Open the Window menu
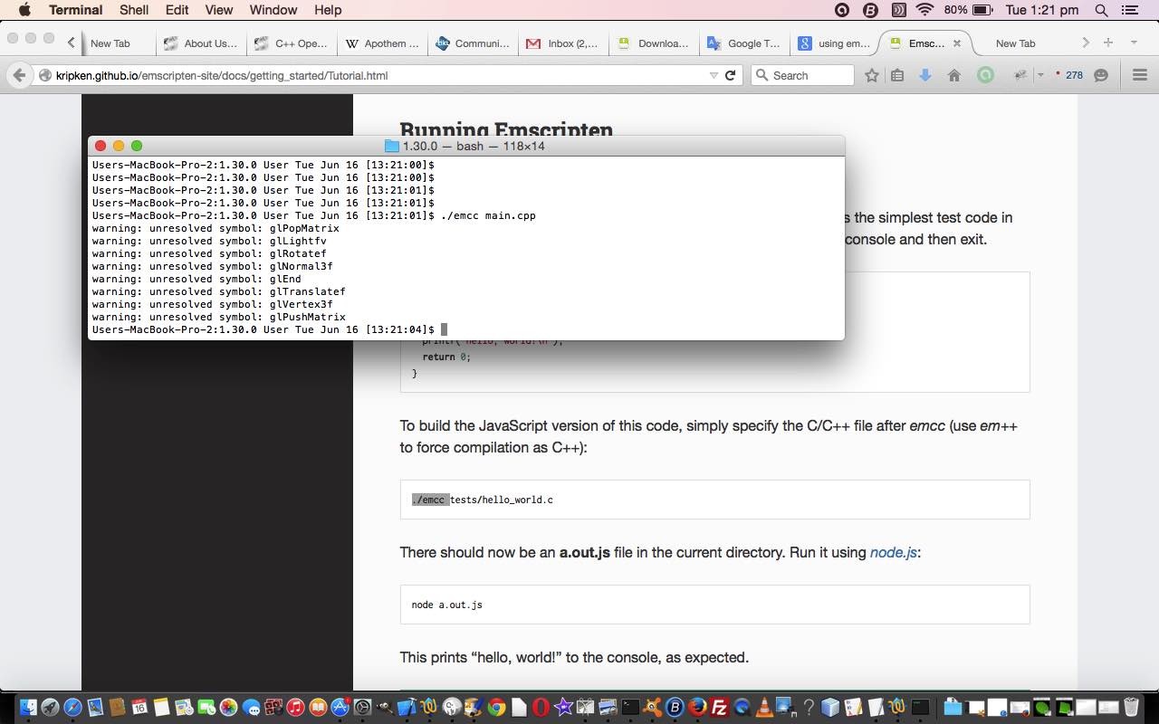Viewport: 1159px width, 724px height. pyautogui.click(x=273, y=10)
